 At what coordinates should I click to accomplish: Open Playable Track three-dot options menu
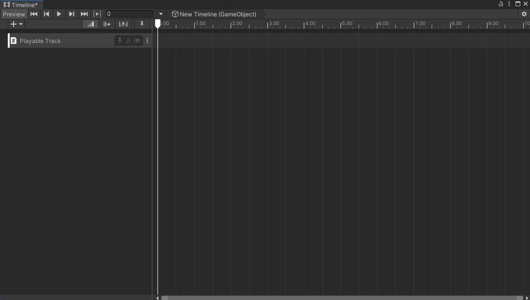click(x=147, y=41)
